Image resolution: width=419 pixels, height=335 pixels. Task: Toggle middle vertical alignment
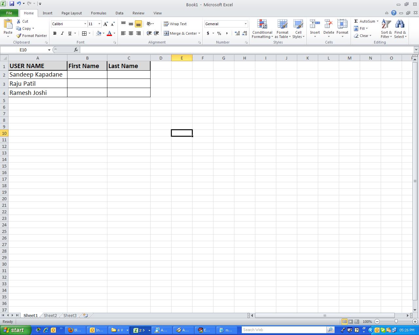pos(131,24)
